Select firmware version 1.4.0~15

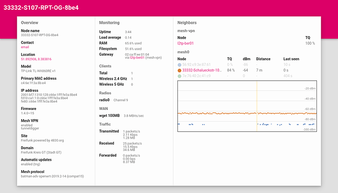coord(27,113)
